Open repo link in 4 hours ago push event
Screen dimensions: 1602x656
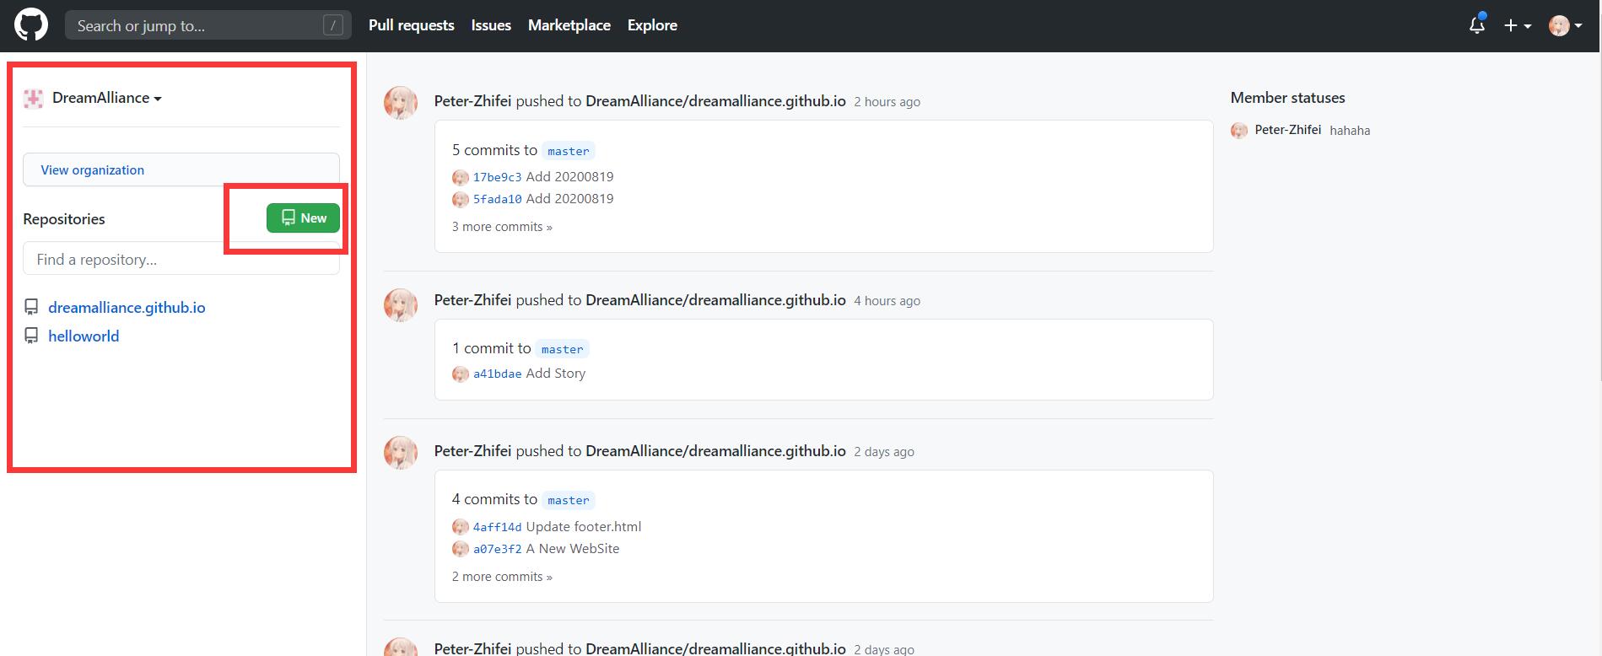[x=715, y=300]
